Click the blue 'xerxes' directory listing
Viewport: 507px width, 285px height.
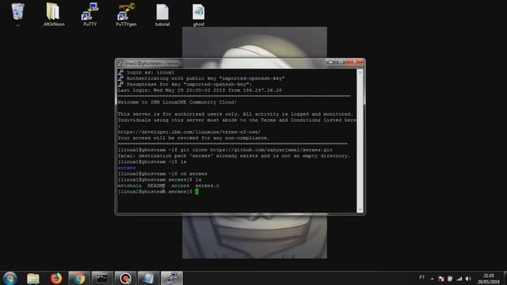point(127,168)
